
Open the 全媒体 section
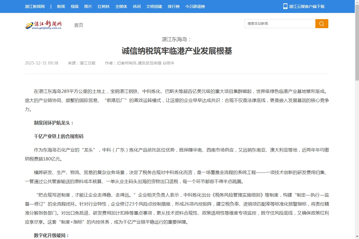tap(121, 6)
